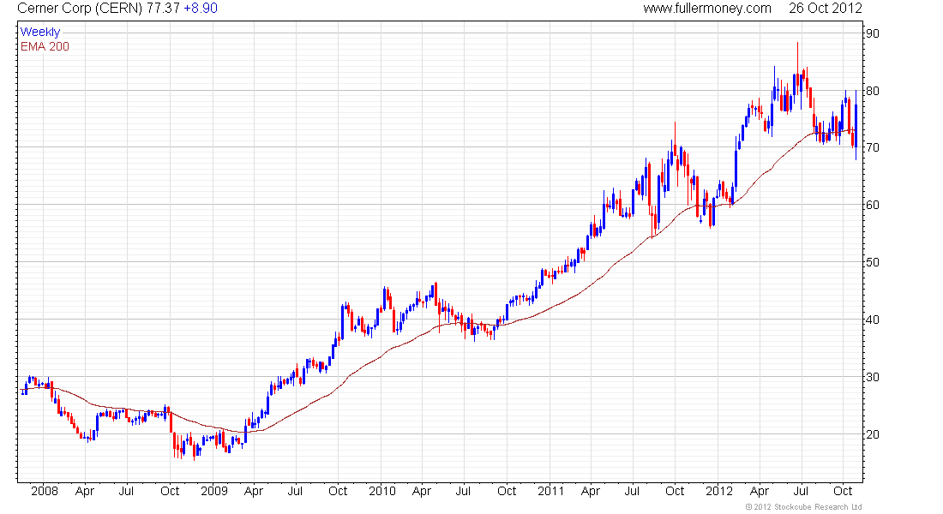Viewport: 943px width, 514px height.
Task: Click the 50 price axis label
Action: point(872,262)
